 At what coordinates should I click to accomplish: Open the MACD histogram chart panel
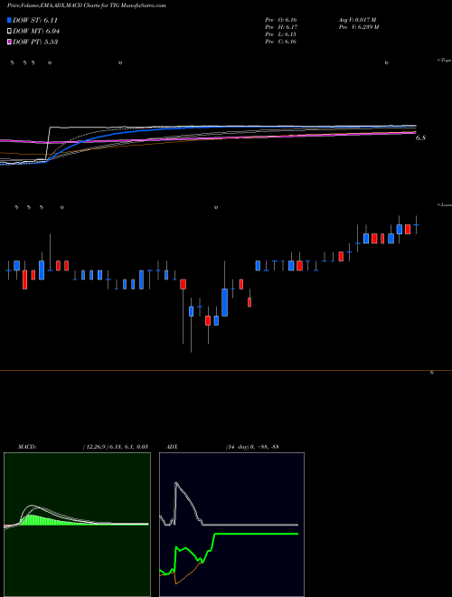pyautogui.click(x=77, y=525)
